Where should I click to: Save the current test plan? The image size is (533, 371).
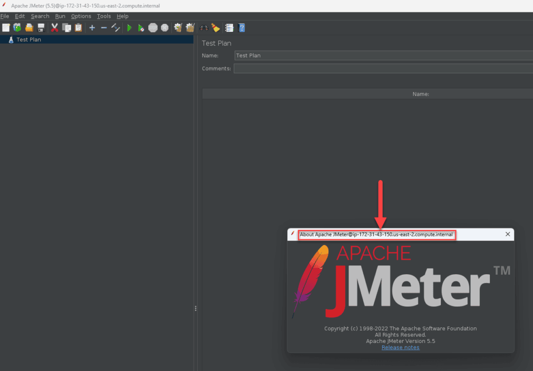[41, 28]
